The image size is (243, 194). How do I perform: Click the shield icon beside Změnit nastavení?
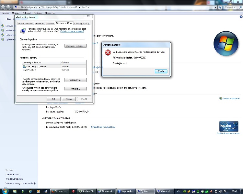(x=221, y=99)
